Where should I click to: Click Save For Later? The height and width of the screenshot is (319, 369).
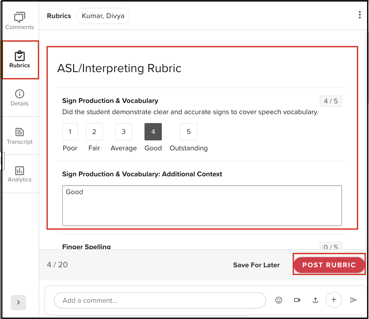tap(256, 265)
